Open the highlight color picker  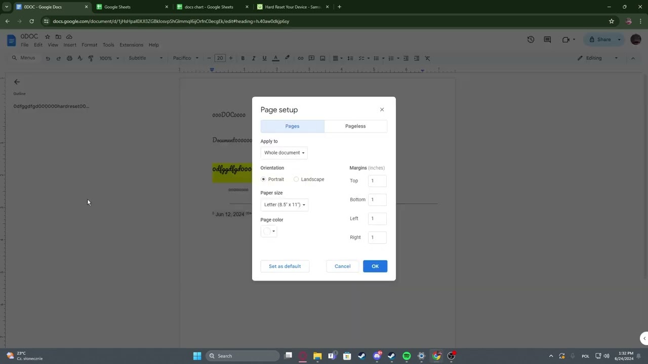pyautogui.click(x=287, y=58)
